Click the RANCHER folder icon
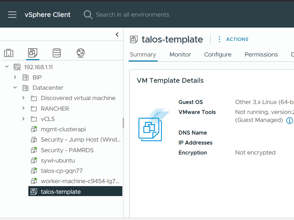Image resolution: width=294 pixels, height=220 pixels. (x=34, y=109)
